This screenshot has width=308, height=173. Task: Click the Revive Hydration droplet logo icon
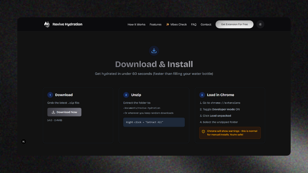click(47, 24)
